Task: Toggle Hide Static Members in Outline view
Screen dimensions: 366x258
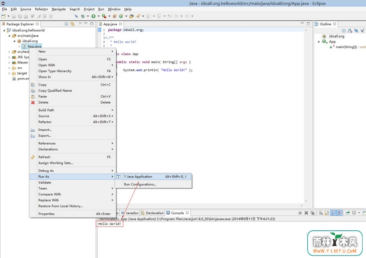Action: pyautogui.click(x=362, y=31)
